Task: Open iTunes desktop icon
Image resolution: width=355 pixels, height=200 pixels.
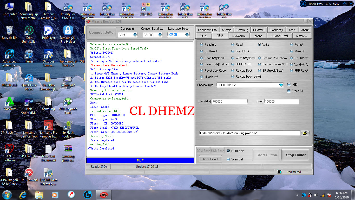Action: coord(29,56)
